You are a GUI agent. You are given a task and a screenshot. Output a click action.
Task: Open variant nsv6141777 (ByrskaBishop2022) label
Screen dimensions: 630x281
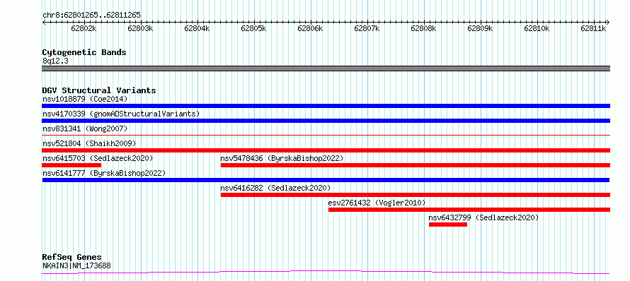(x=104, y=173)
